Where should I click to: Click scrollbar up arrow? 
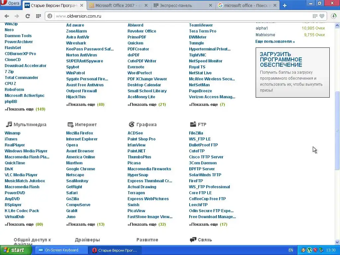coord(337,26)
